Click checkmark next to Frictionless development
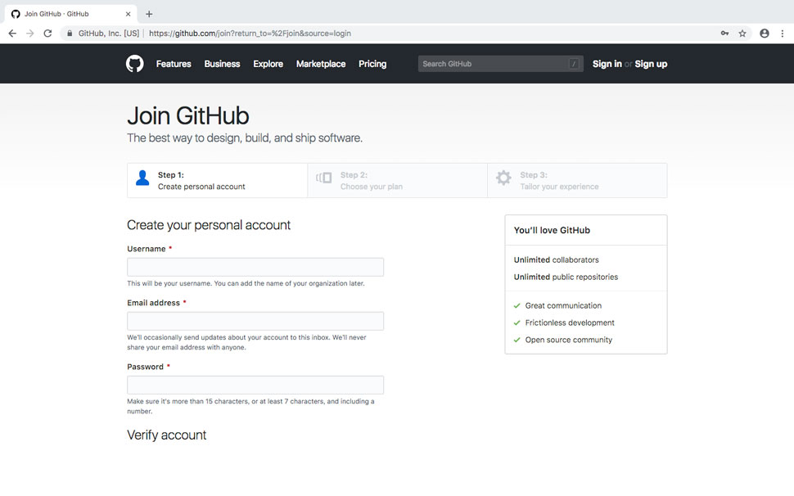This screenshot has width=794, height=496. pos(517,323)
